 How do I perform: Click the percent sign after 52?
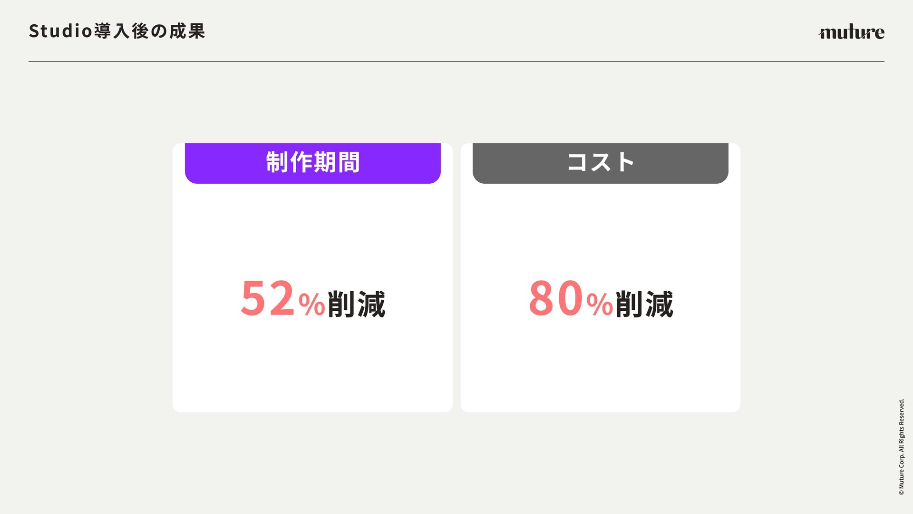click(311, 305)
